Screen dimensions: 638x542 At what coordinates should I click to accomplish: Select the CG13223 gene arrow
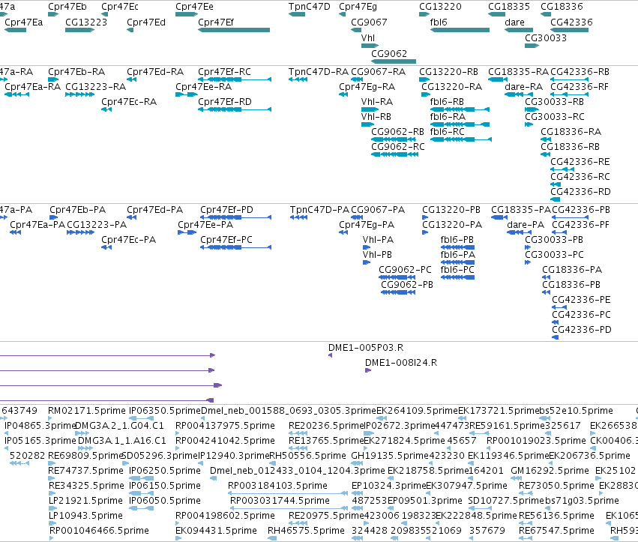pyautogui.click(x=79, y=30)
